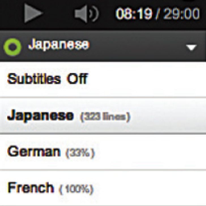Turn subtitles off

(x=47, y=79)
